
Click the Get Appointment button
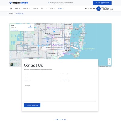click(x=102, y=3)
